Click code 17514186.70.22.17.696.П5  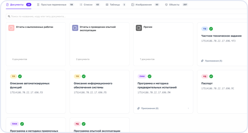point(90,92)
